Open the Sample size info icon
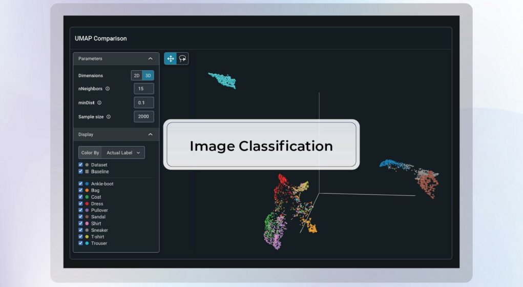Screen dimensions: 523x287 [109, 117]
